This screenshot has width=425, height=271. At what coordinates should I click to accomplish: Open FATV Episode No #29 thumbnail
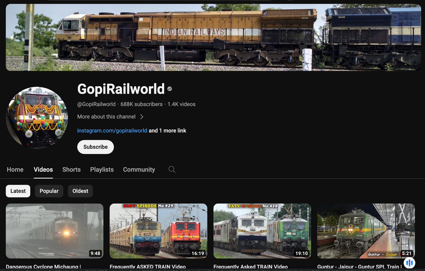point(159,231)
